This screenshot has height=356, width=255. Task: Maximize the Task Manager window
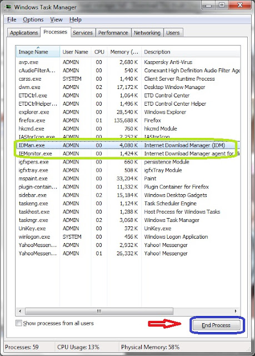tap(222, 6)
